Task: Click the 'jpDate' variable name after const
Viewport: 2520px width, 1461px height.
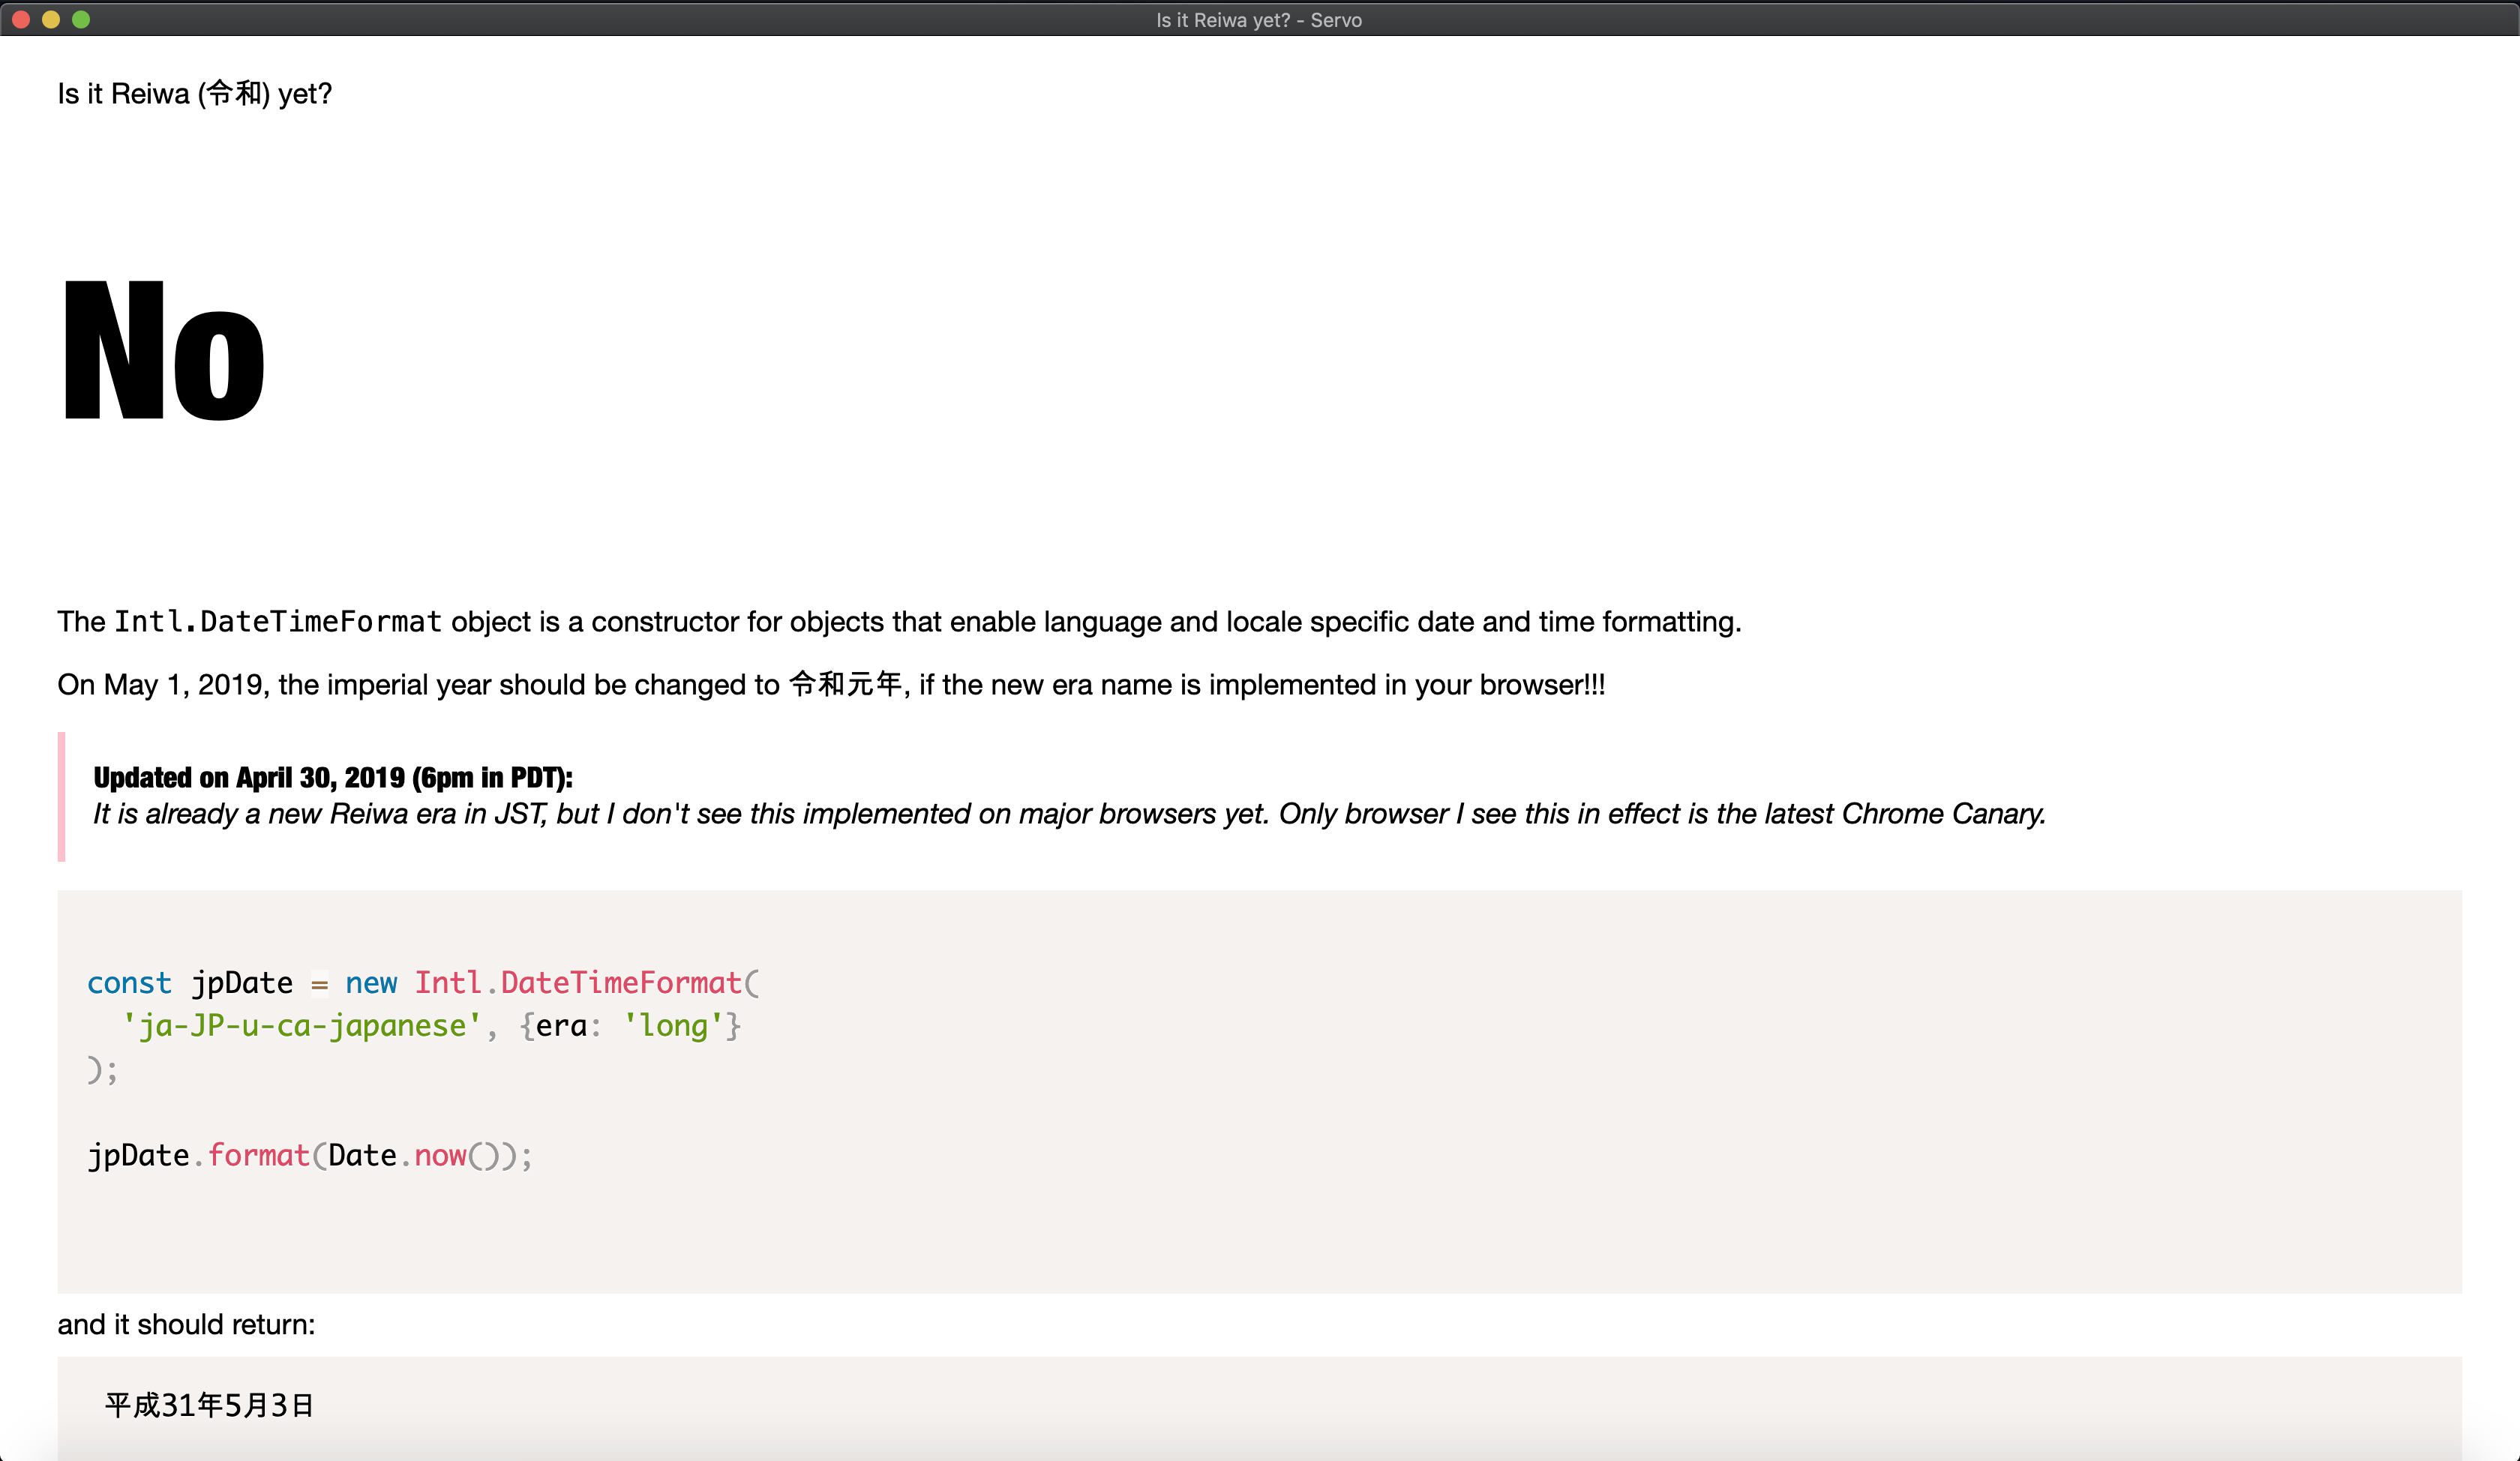Action: click(x=242, y=983)
